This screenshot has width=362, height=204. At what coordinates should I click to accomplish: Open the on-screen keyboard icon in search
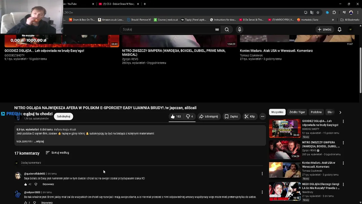click(217, 29)
